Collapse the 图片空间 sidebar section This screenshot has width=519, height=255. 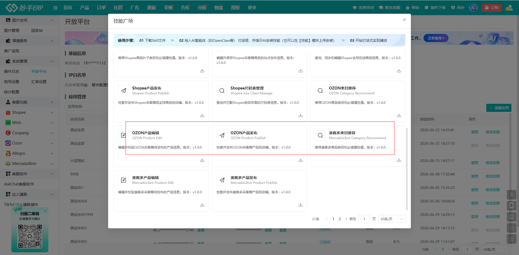29,20
